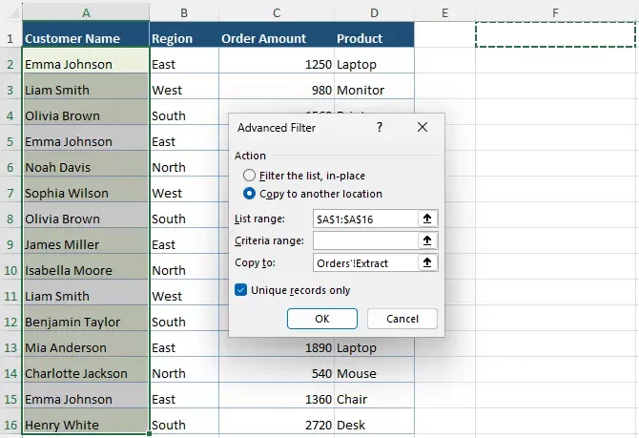Select cell F1 with dashed border
The width and height of the screenshot is (639, 438).
point(555,34)
